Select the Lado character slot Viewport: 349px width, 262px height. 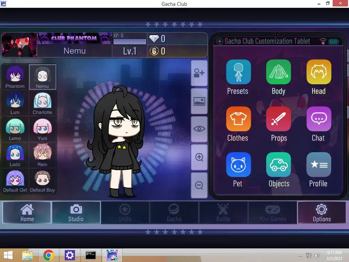[x=15, y=155]
